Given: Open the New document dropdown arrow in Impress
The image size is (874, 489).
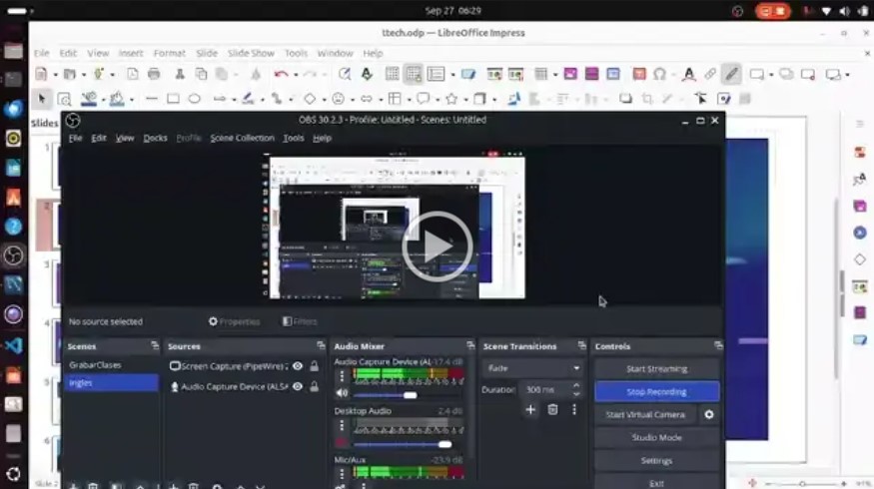Looking at the screenshot, I should point(55,75).
